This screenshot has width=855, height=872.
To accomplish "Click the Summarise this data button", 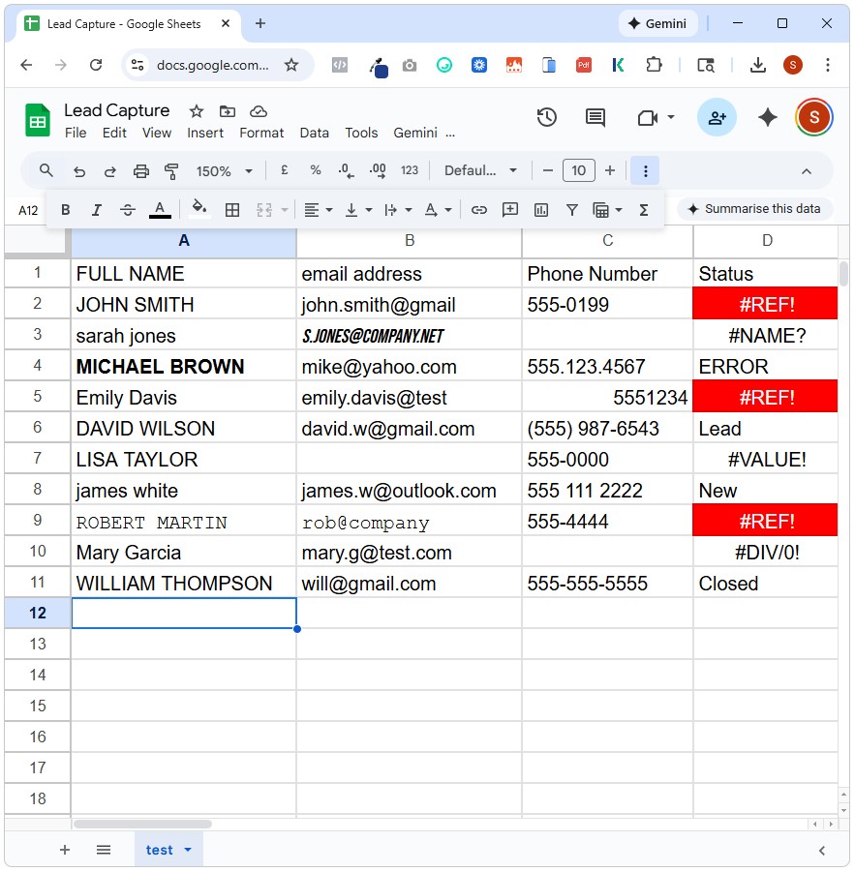I will (755, 209).
